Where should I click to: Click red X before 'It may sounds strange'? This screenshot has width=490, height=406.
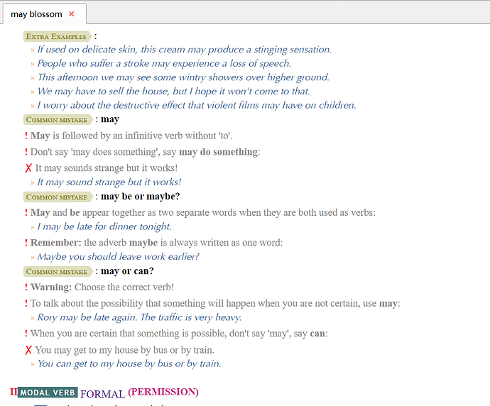[28, 168]
